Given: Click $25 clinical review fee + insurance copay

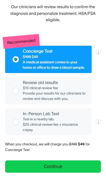Looking at the screenshot, I should (50, 127).
